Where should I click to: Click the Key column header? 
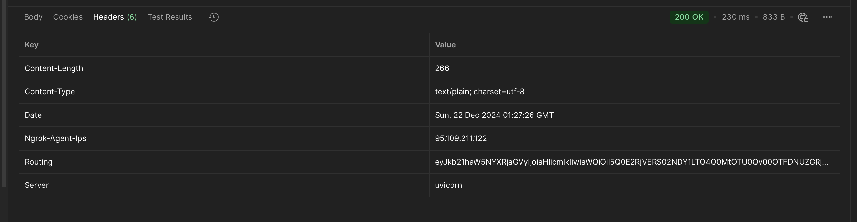(x=32, y=45)
